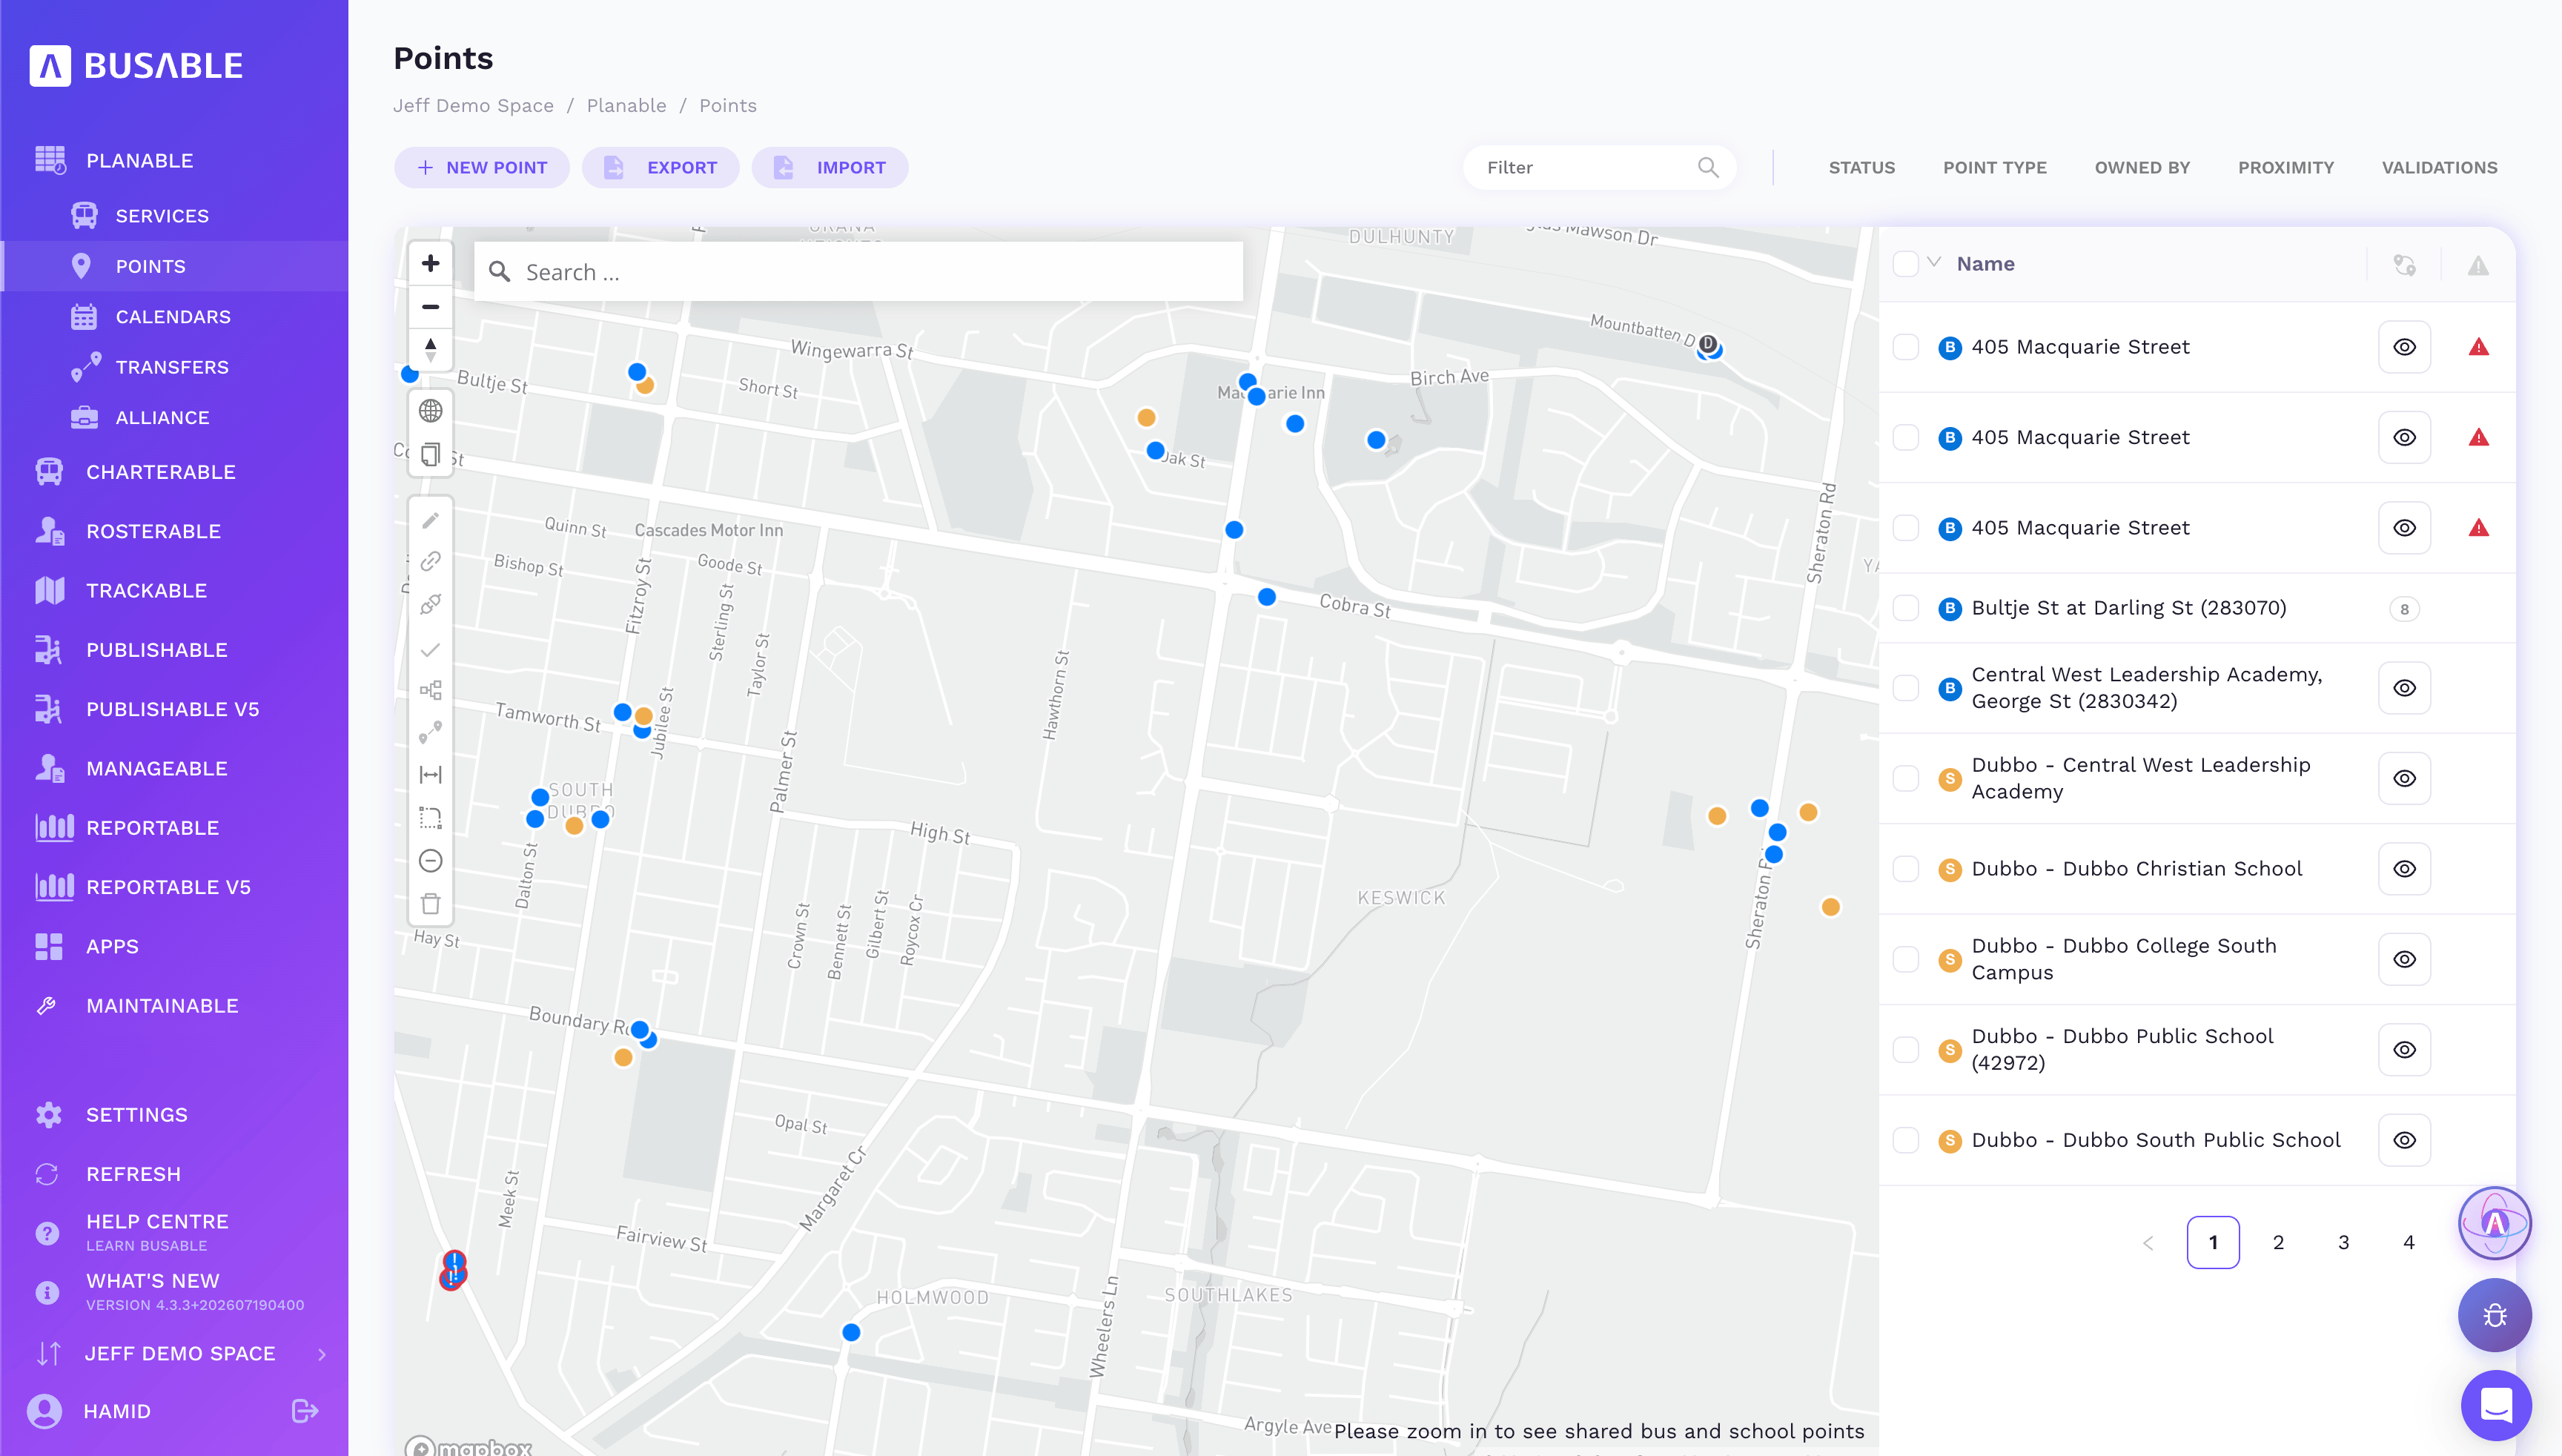2562x1456 pixels.
Task: Click the proximity column header icon
Action: click(x=2404, y=265)
